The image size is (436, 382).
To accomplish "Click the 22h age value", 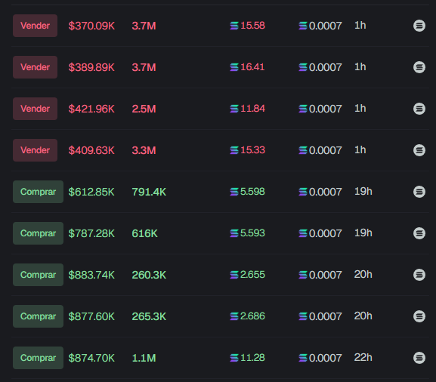I will 363,358.
